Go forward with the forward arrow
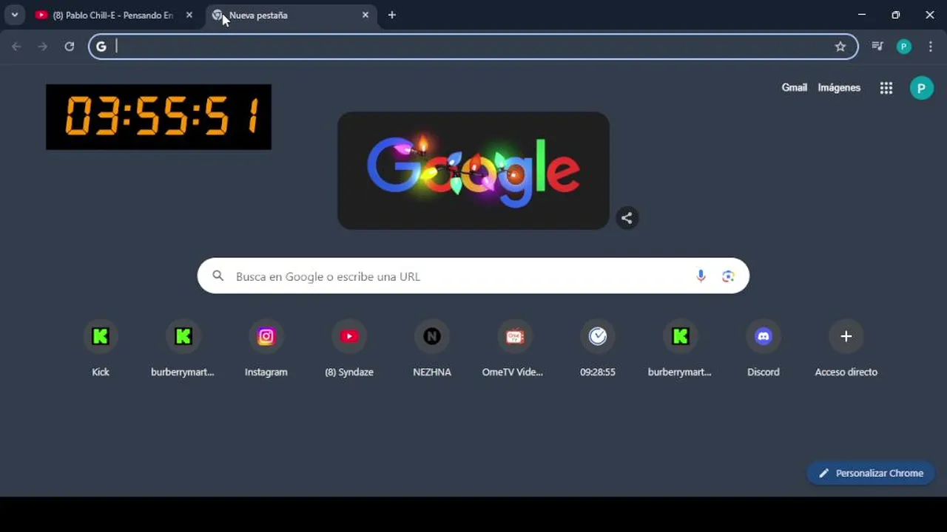The height and width of the screenshot is (532, 947). [x=43, y=47]
